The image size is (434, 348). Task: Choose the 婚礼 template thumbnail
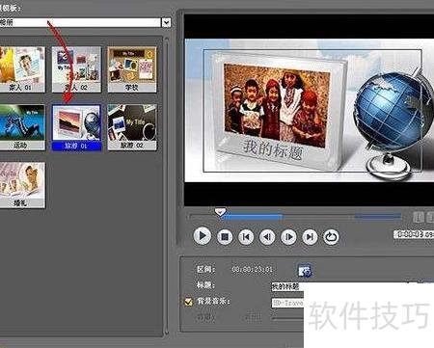tap(22, 185)
